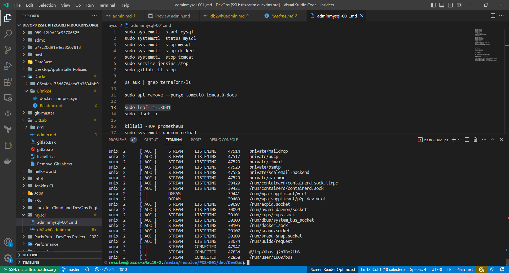Open the launch profile dropdown next to new terminal

[x=459, y=140]
